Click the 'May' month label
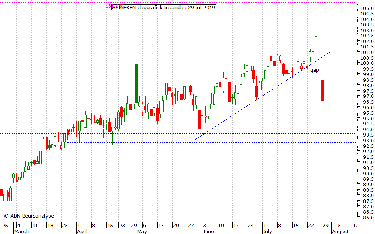375x234 pixels. point(142,231)
